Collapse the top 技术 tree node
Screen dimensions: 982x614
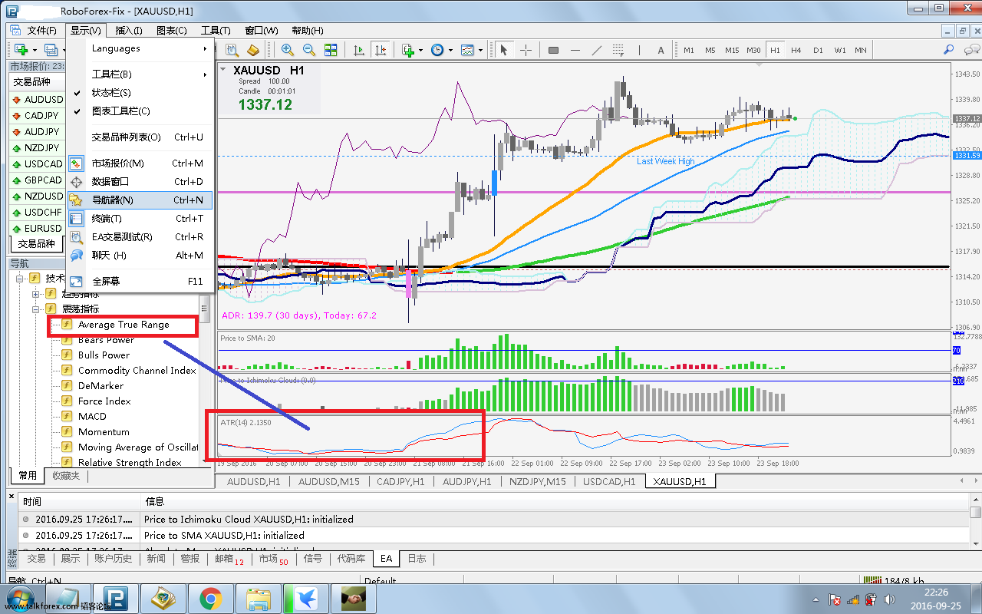click(19, 278)
